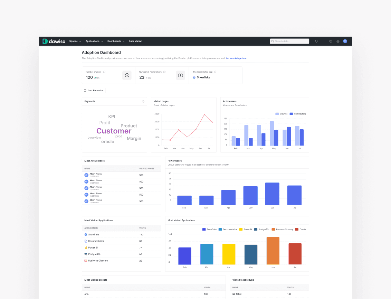391x299 pixels.
Task: Toggle Oracle legend entry in bar chart
Action: click(x=301, y=230)
